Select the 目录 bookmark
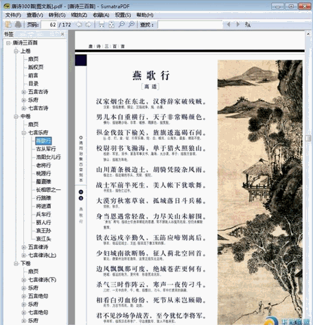 click(33, 84)
